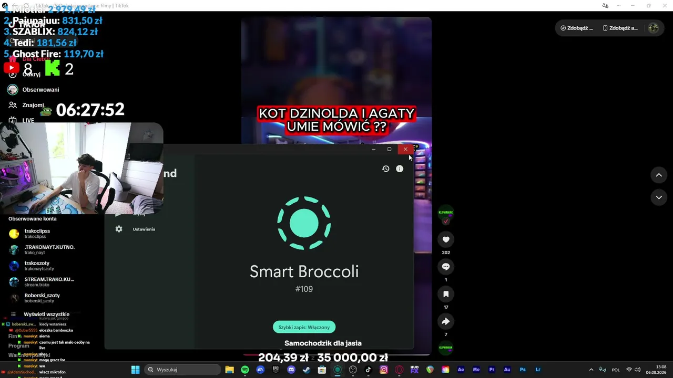Open the info icon in the Smart Broccoli window

point(400,169)
